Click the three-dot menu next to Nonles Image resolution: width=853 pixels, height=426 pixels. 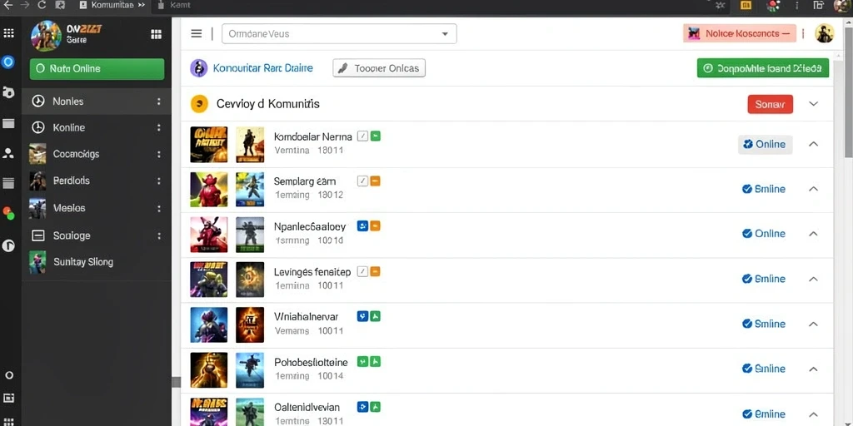(x=159, y=102)
